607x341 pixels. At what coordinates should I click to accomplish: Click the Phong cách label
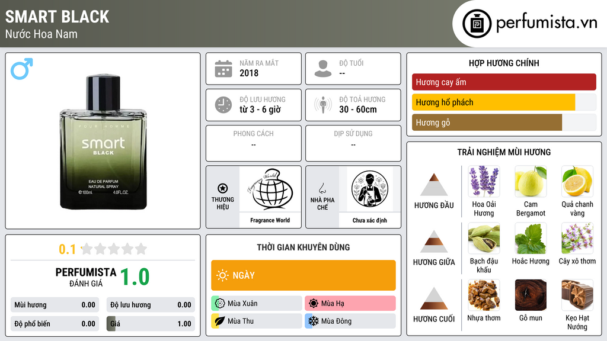click(254, 134)
